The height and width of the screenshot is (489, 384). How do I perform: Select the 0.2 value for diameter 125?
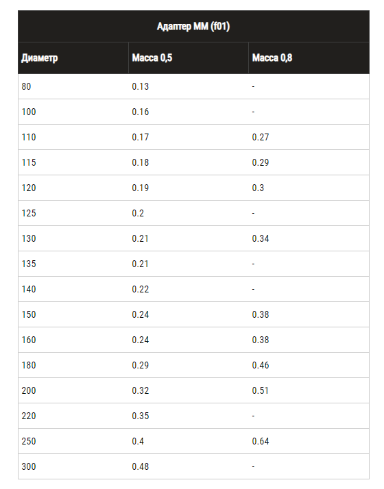coord(138,213)
